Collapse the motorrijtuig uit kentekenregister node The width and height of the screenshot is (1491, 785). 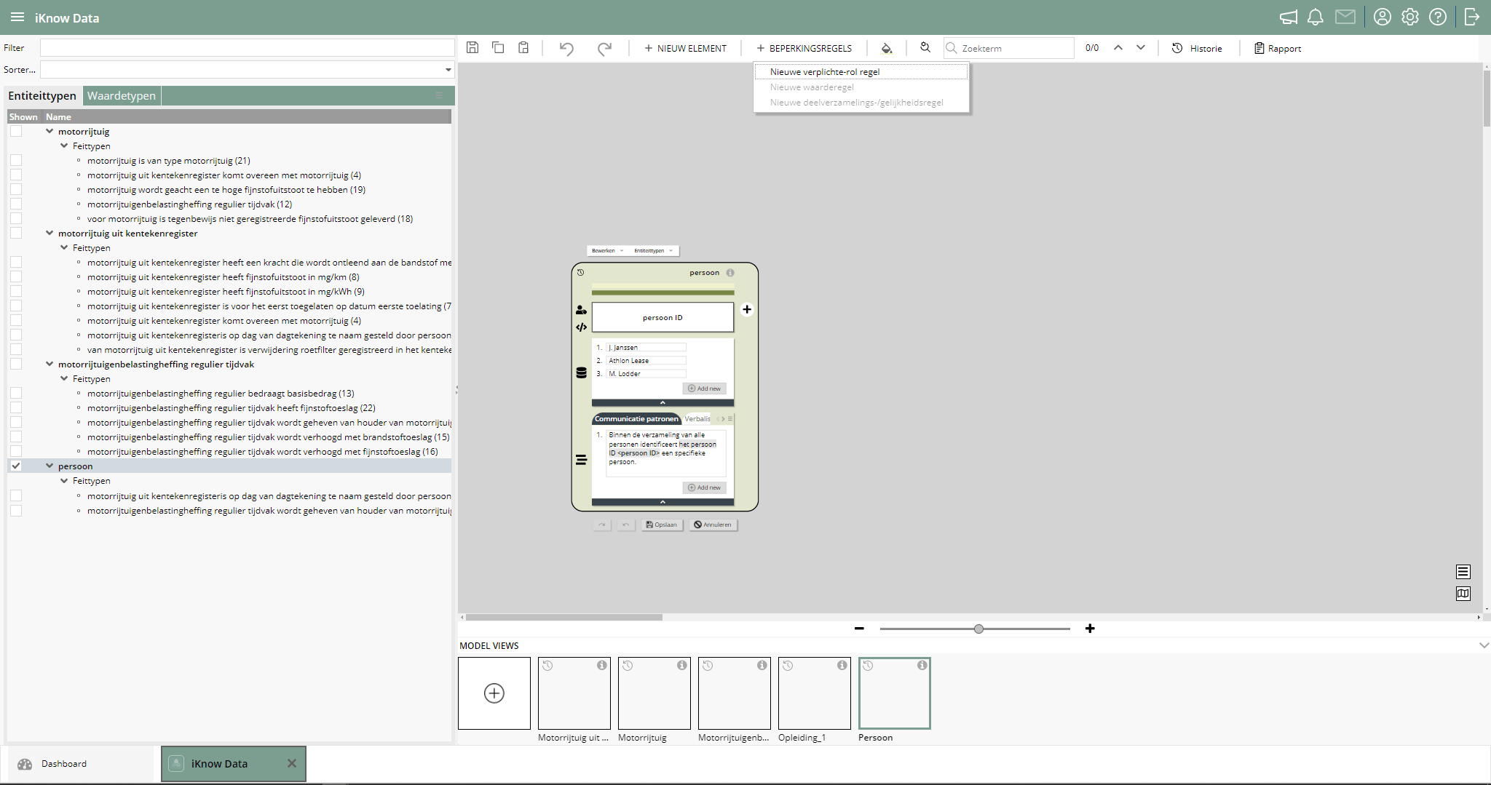pyautogui.click(x=50, y=233)
